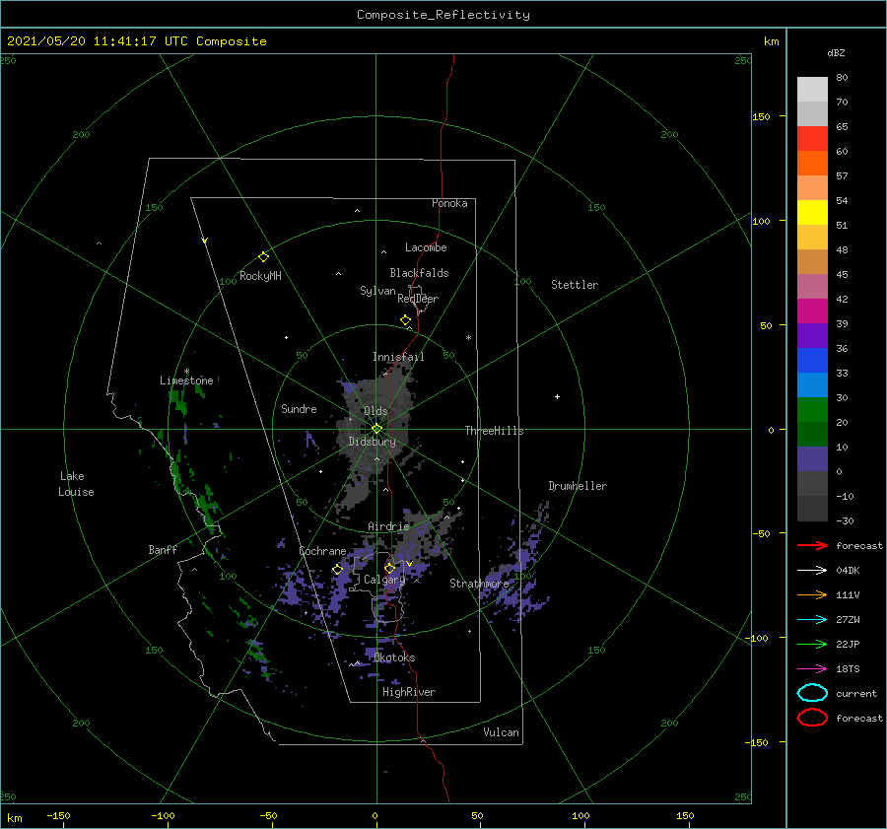Click yellow diamond marker below RedDeer
The image size is (887, 829).
click(x=405, y=320)
